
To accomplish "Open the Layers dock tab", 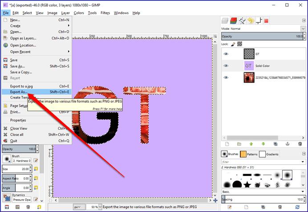I will pyautogui.click(x=225, y=20).
